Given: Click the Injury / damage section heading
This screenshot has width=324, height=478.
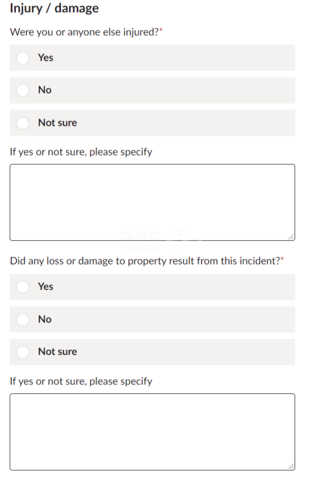Looking at the screenshot, I should (54, 8).
